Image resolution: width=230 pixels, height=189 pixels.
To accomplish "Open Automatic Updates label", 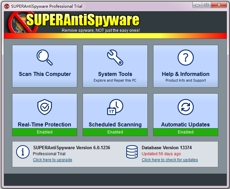I will [185, 124].
